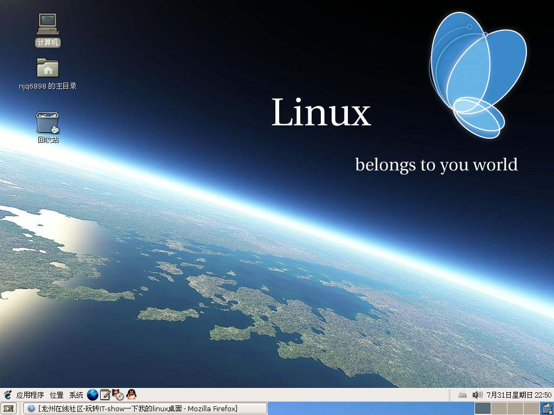Click the clock showing 7月31日星期日 22:50
The width and height of the screenshot is (554, 415).
click(519, 395)
